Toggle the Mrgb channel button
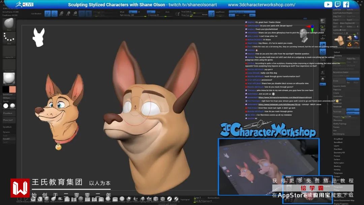Screen dimensions: 364x205 [122, 12]
